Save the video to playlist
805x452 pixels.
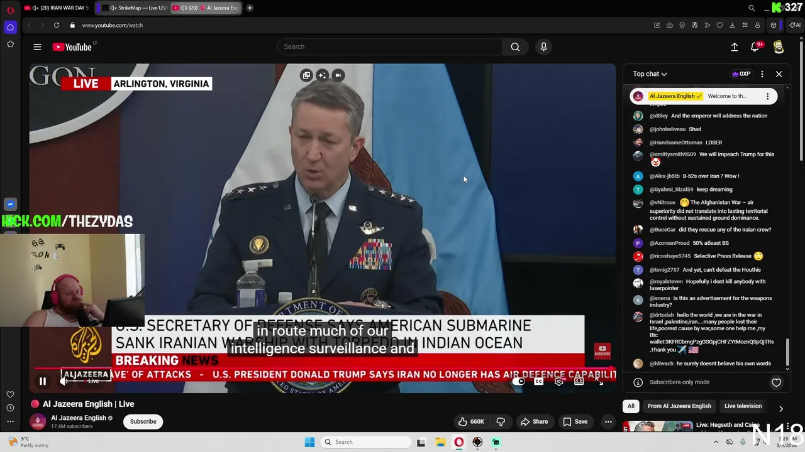click(x=575, y=422)
